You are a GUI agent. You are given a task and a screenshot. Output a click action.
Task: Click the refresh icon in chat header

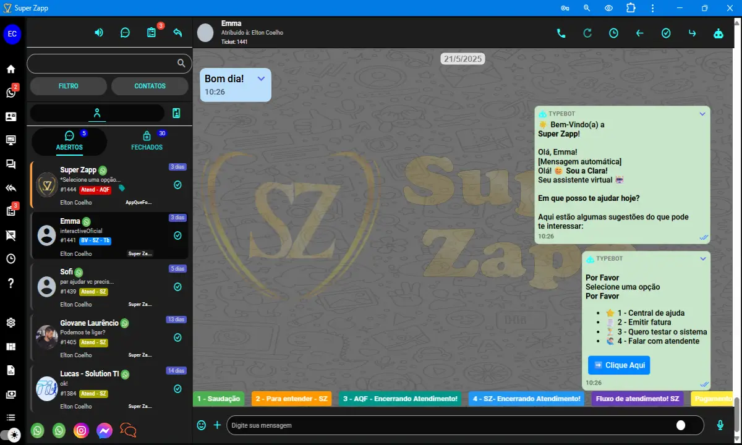click(x=587, y=33)
